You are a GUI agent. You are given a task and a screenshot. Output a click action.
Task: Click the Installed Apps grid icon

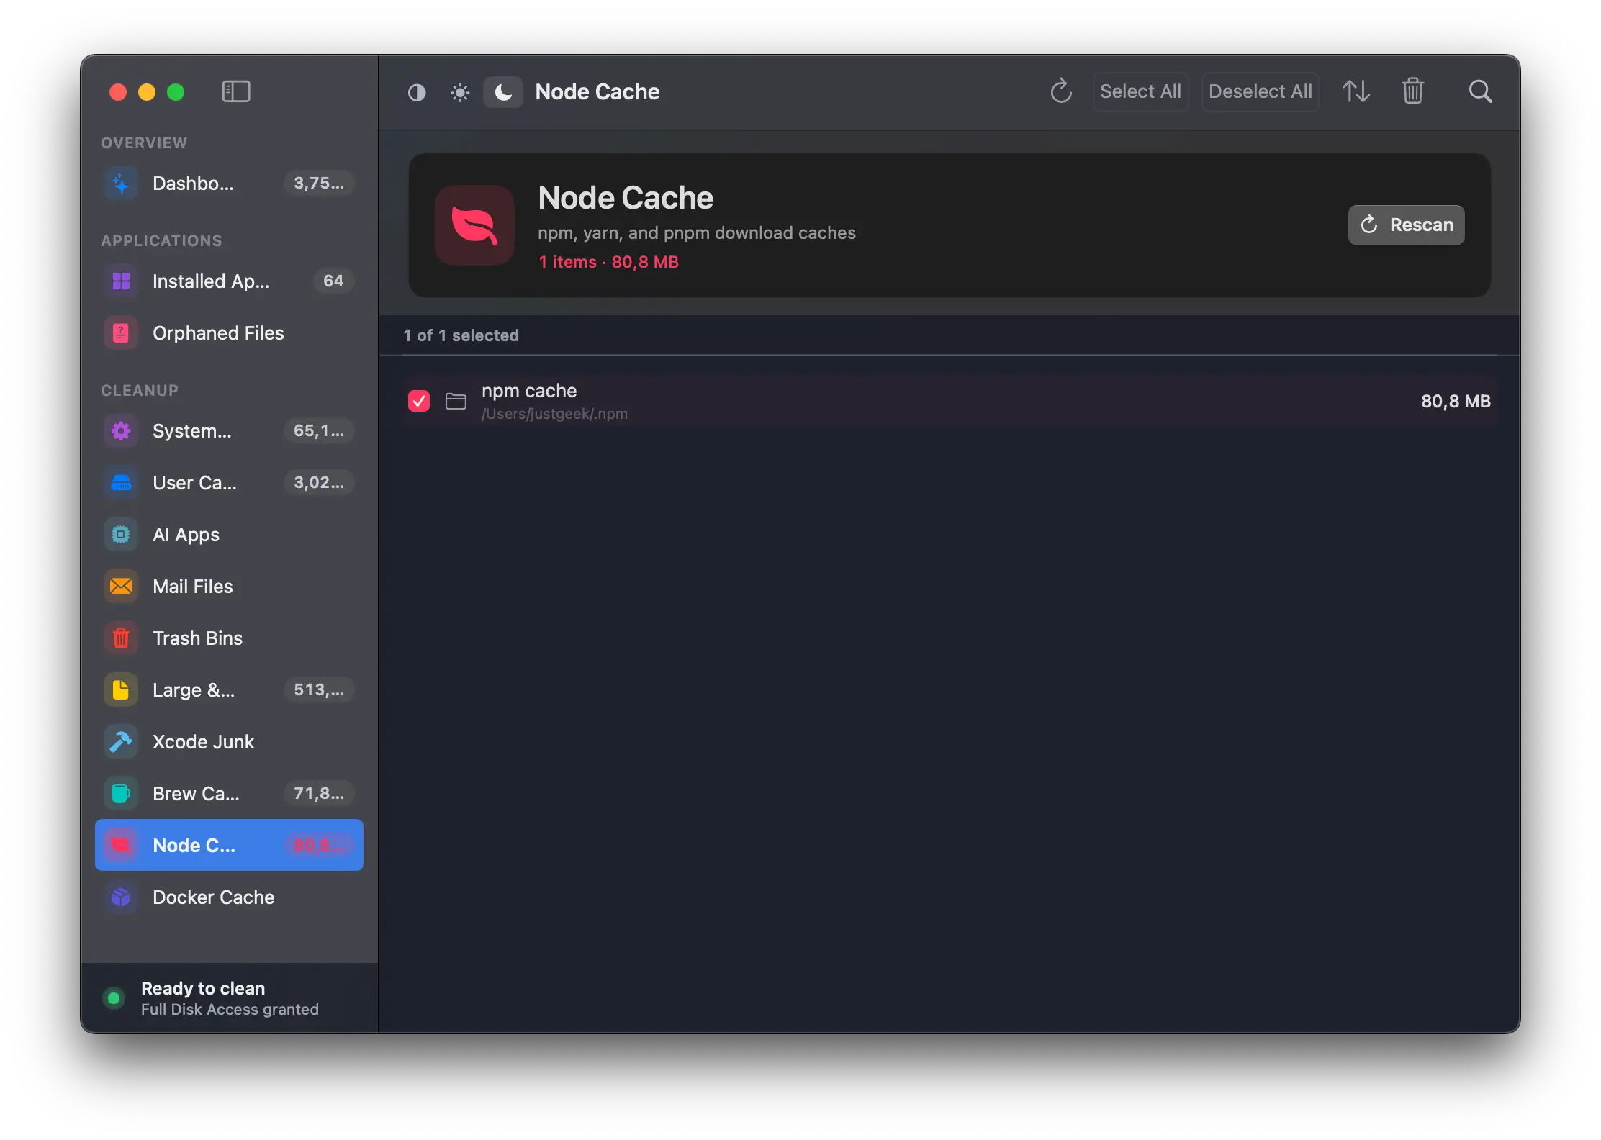point(121,281)
